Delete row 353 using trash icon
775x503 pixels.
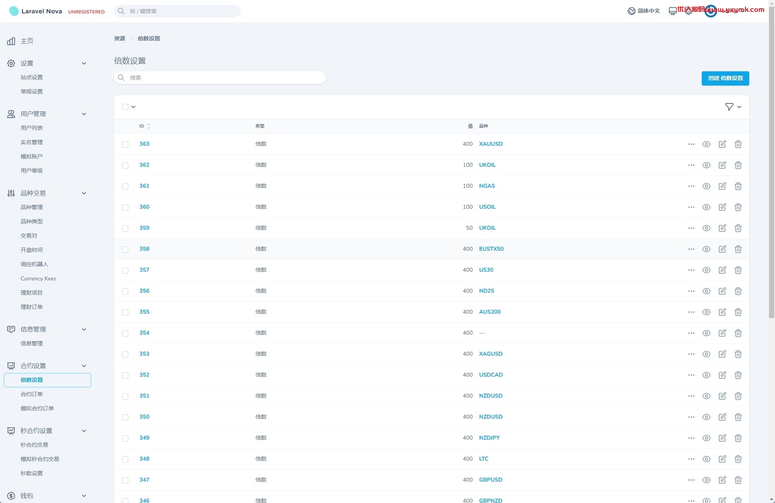(x=738, y=354)
